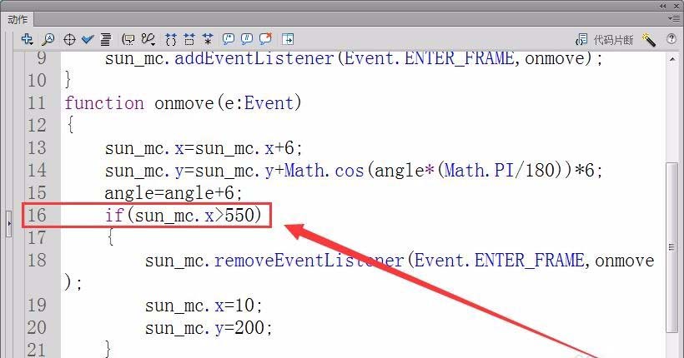Place cursor in 'angle=angle+6;' line
684x358 pixels.
pos(174,193)
